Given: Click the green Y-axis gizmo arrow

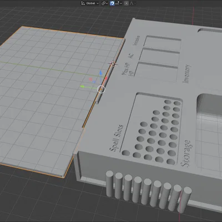Looking at the screenshot, I should tap(82, 87).
